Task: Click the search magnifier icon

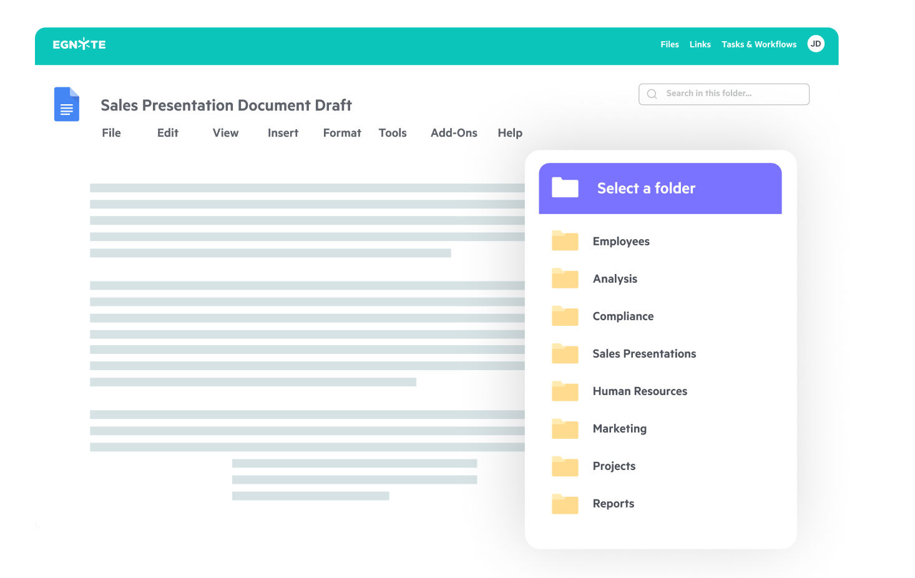Action: click(x=652, y=94)
